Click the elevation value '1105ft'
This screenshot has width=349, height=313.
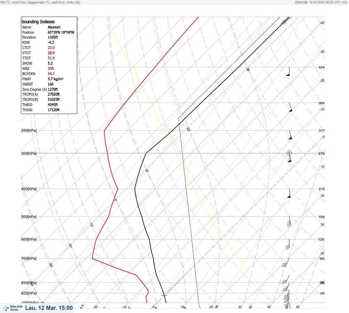[53, 37]
